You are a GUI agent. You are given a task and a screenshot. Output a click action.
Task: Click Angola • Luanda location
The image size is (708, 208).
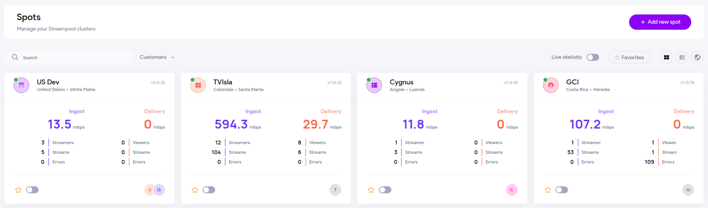(407, 89)
